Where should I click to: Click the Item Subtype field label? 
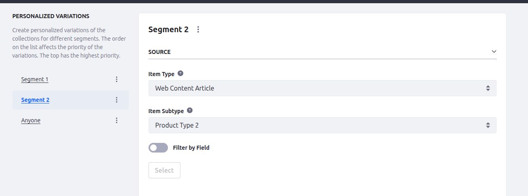[x=166, y=111]
